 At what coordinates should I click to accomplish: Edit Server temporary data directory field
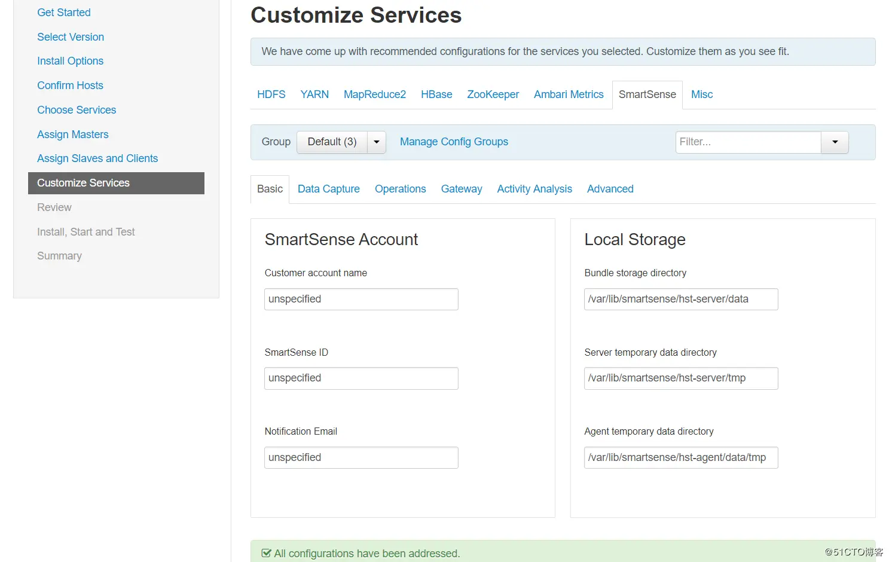pos(681,378)
